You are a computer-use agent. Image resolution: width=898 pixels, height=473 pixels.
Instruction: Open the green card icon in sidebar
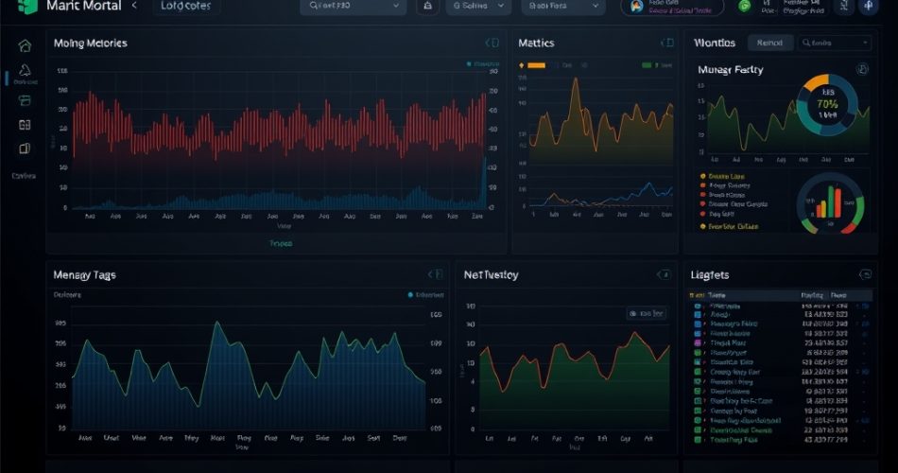(25, 101)
